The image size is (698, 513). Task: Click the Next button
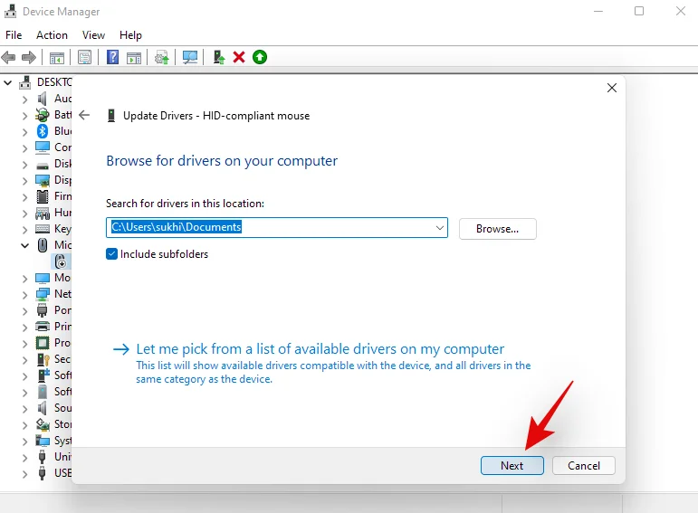coord(512,465)
